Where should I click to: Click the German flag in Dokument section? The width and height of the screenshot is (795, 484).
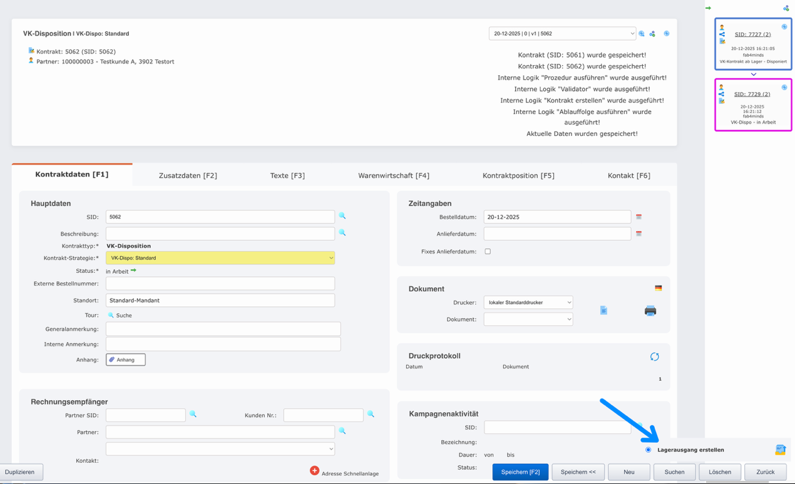coord(659,289)
